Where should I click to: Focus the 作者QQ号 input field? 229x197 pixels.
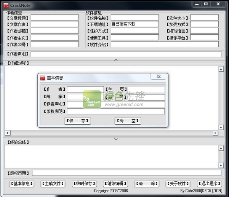tap(55, 44)
